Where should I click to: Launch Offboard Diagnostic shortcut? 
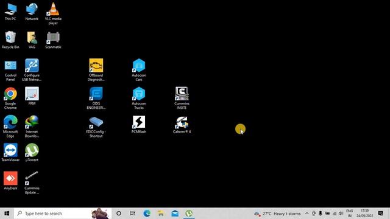tap(96, 71)
